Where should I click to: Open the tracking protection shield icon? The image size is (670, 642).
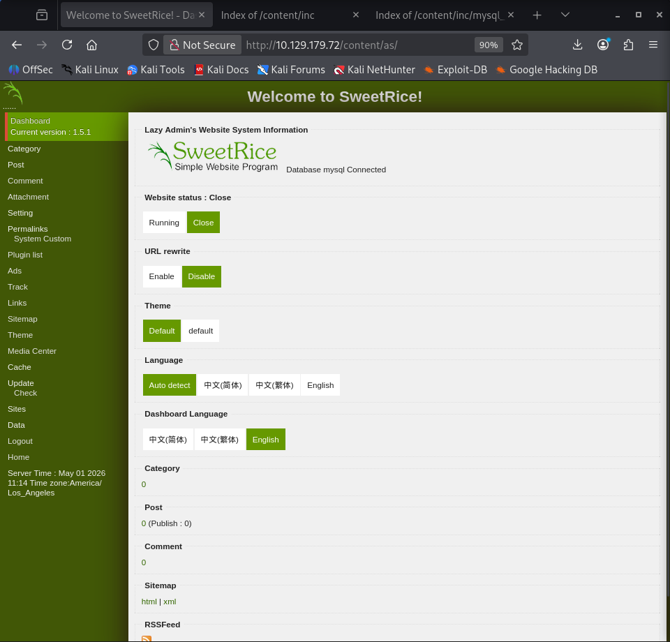click(154, 45)
